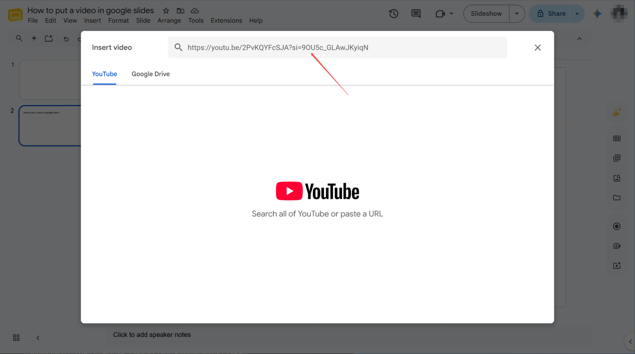Click the account profile avatar
Screen dimensions: 635x354
pos(619,13)
